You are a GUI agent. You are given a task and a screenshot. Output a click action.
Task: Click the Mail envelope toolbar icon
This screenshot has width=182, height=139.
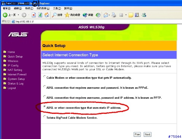click(x=106, y=15)
